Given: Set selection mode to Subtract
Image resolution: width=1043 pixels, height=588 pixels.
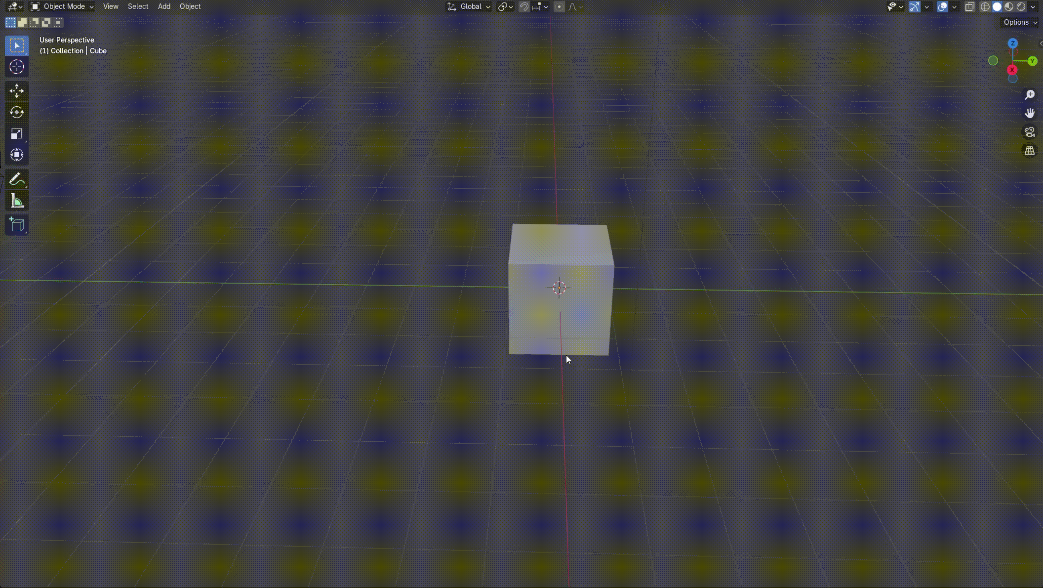Looking at the screenshot, I should tap(35, 22).
